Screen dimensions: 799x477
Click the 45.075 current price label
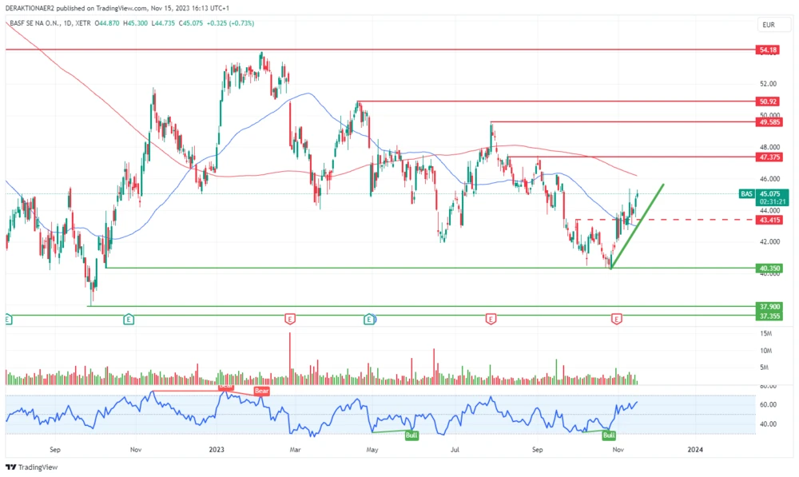click(772, 193)
